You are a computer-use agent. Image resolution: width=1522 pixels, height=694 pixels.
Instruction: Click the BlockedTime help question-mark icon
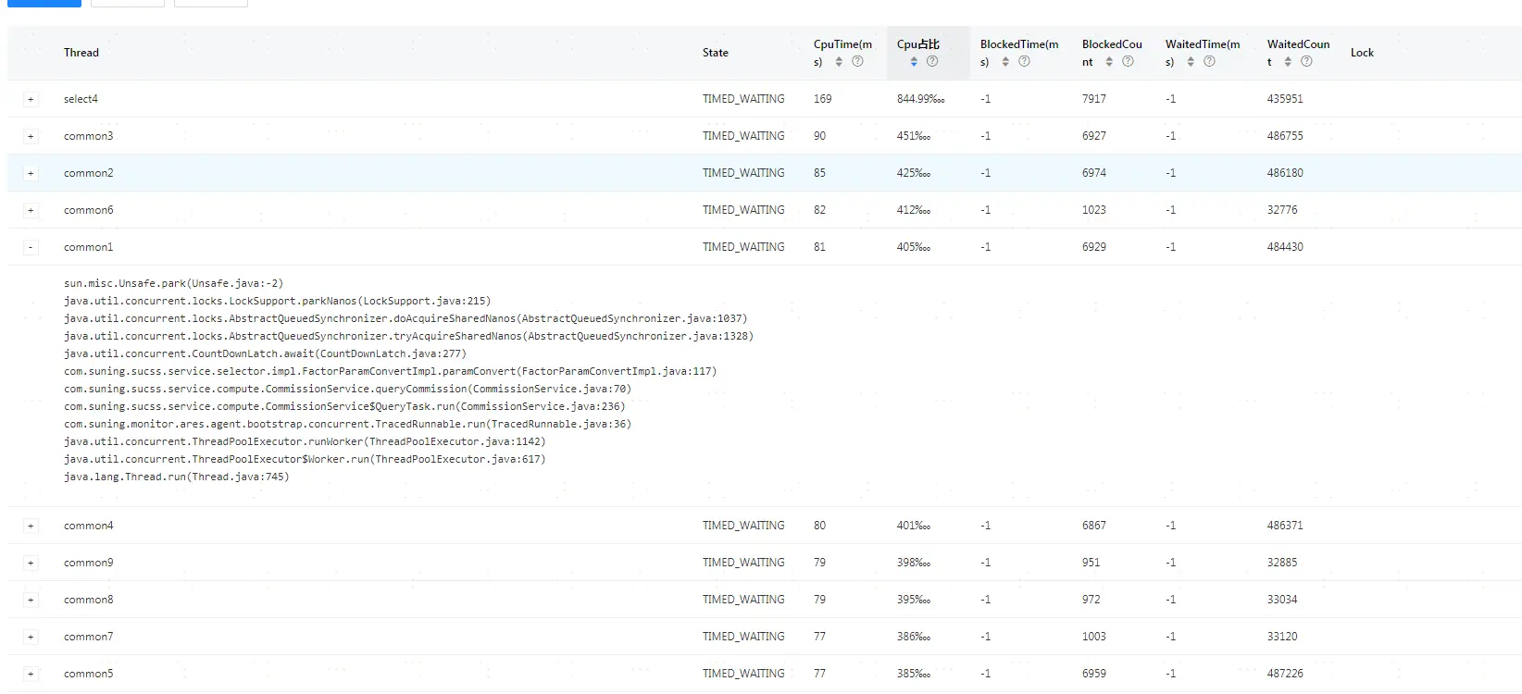point(1024,62)
